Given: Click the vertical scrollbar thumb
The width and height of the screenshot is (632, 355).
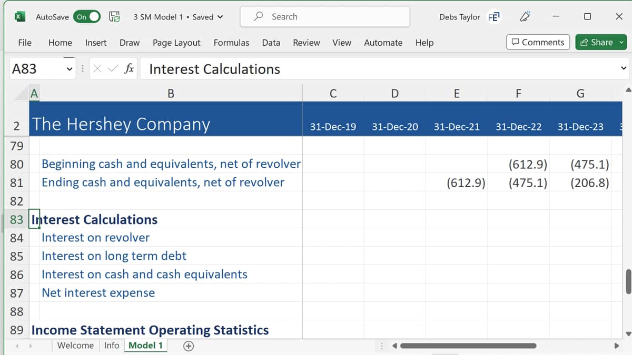Looking at the screenshot, I should pyautogui.click(x=628, y=282).
